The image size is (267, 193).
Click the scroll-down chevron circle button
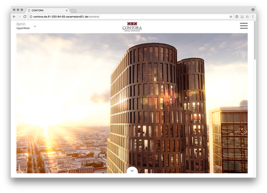click(132, 170)
